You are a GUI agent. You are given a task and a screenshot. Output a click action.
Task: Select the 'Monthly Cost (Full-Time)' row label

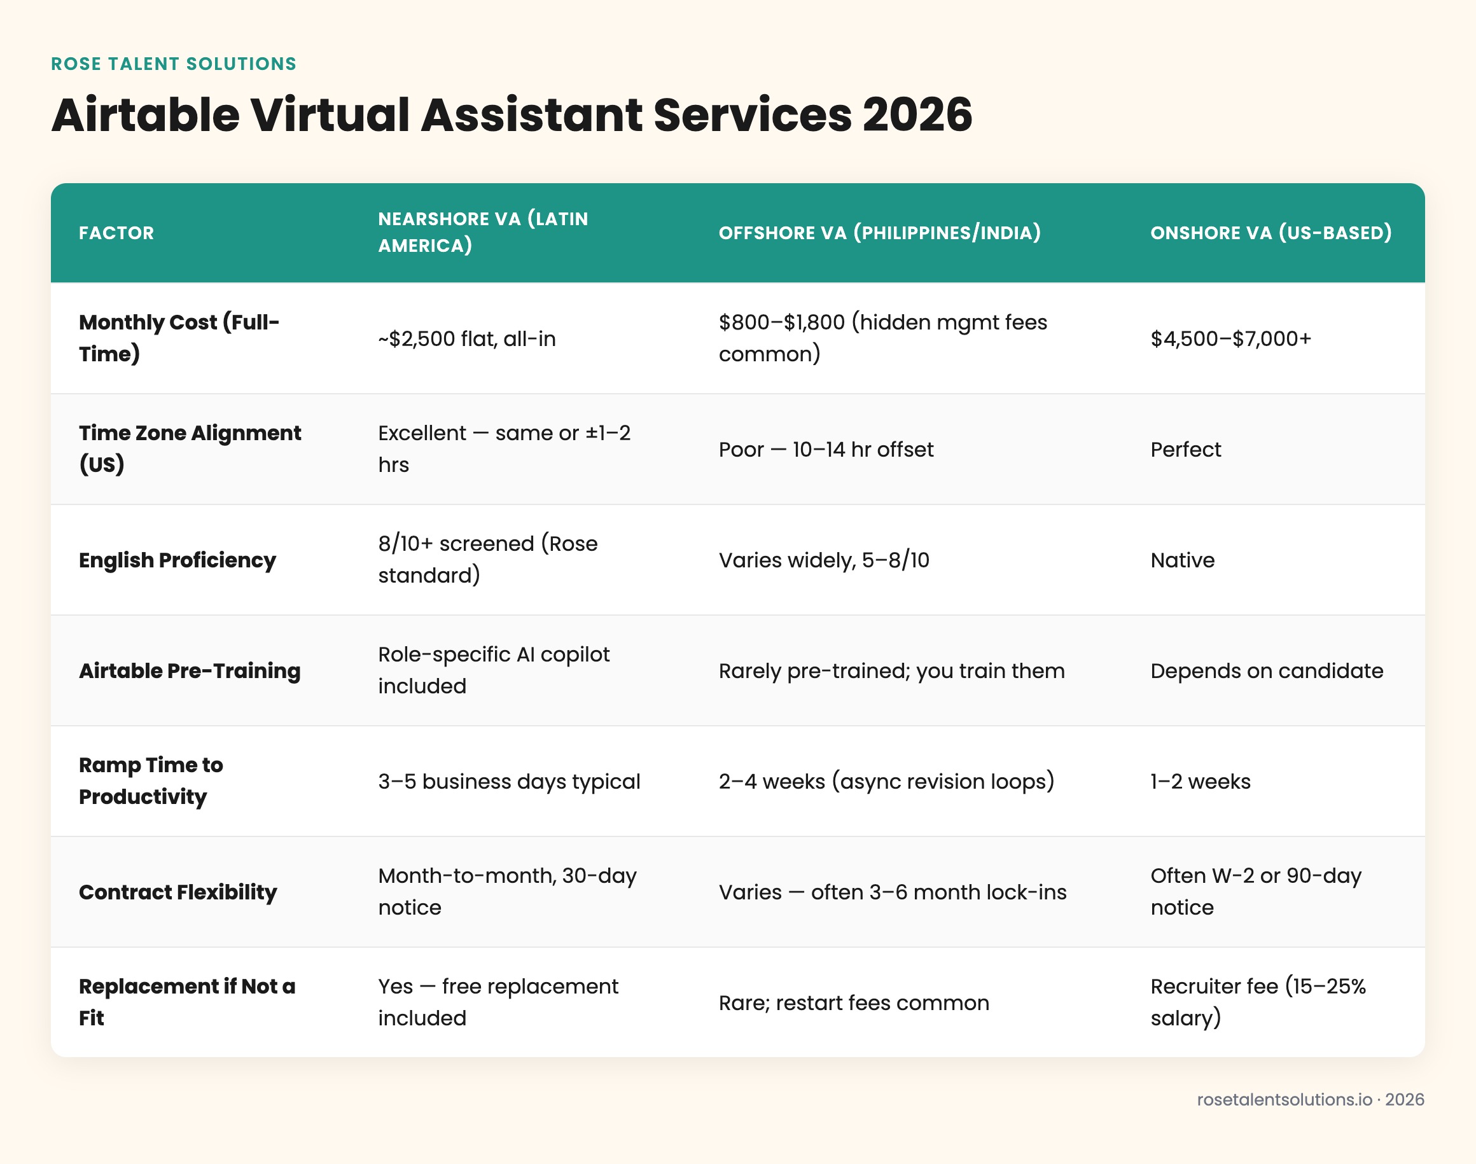pos(179,338)
